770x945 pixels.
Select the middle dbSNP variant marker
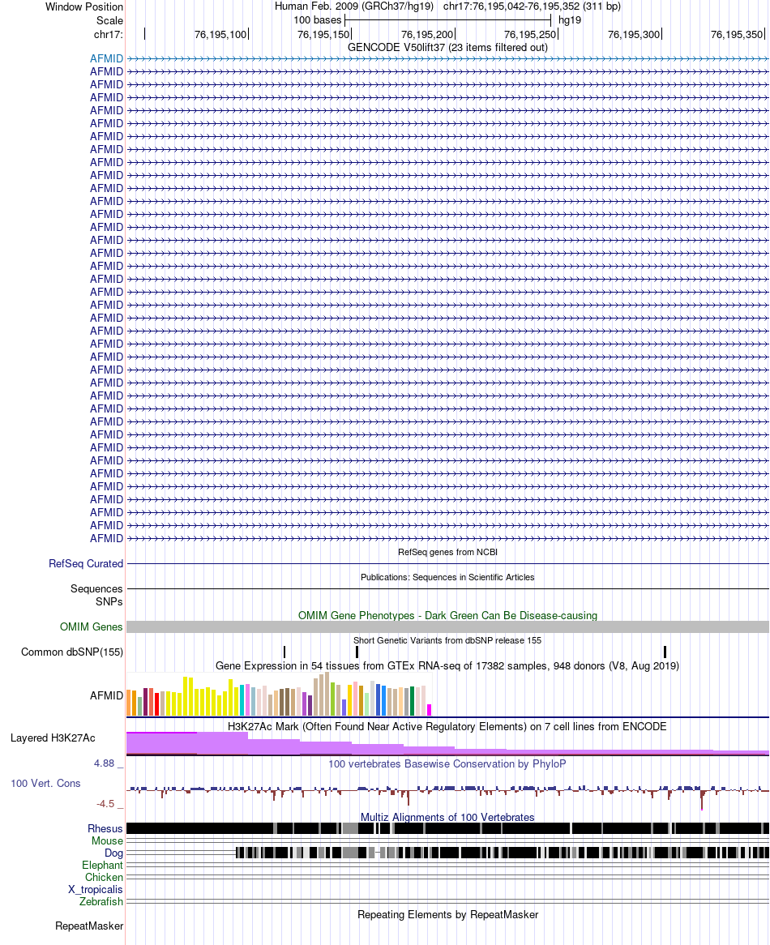click(357, 652)
